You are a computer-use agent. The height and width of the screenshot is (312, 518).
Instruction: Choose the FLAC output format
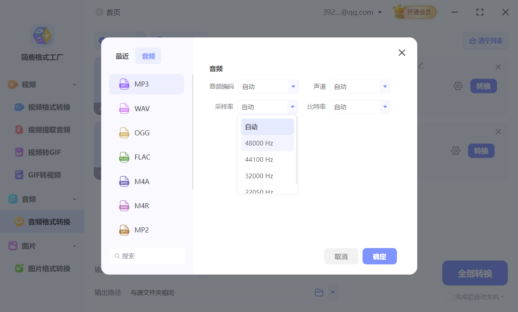tap(146, 157)
